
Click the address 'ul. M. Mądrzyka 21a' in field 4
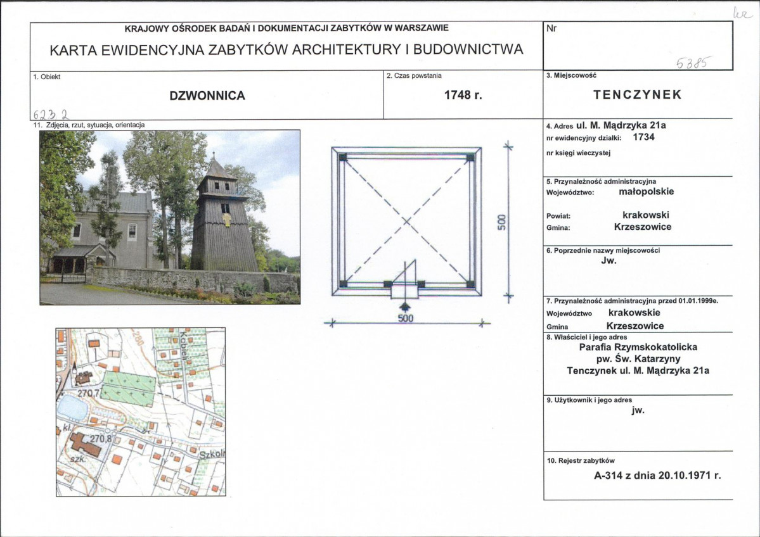tap(621, 125)
